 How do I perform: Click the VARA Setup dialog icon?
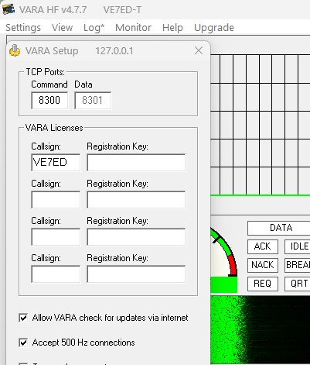point(15,50)
